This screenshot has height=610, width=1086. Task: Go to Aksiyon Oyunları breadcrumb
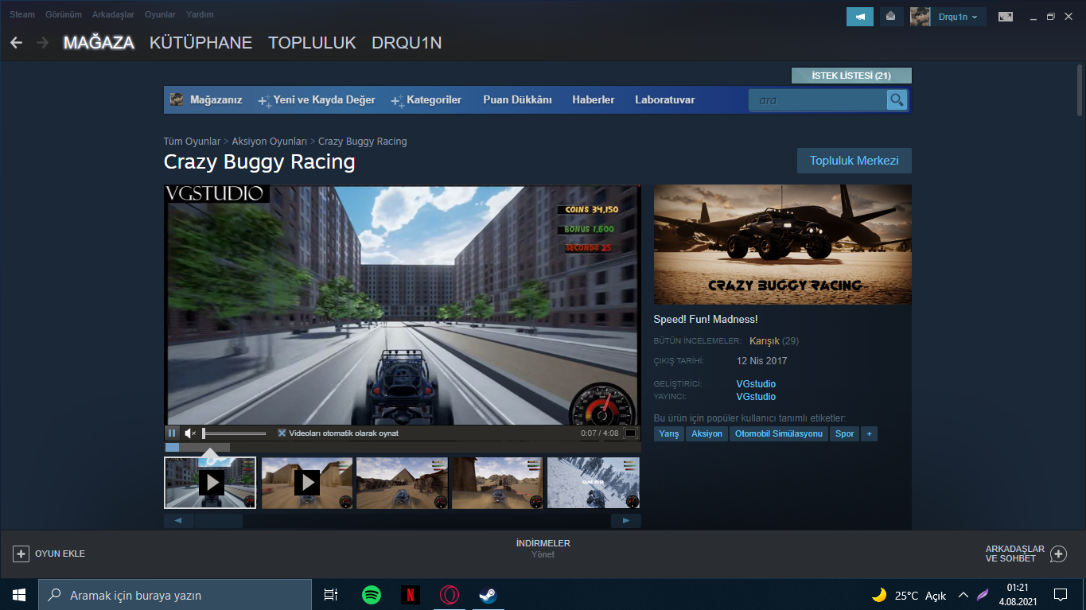[x=270, y=142]
